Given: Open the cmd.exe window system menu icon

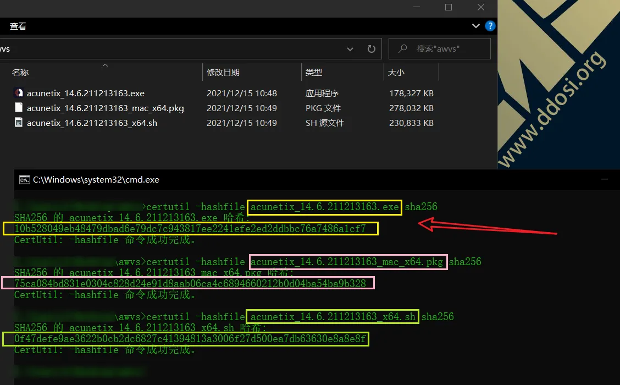Looking at the screenshot, I should 25,180.
